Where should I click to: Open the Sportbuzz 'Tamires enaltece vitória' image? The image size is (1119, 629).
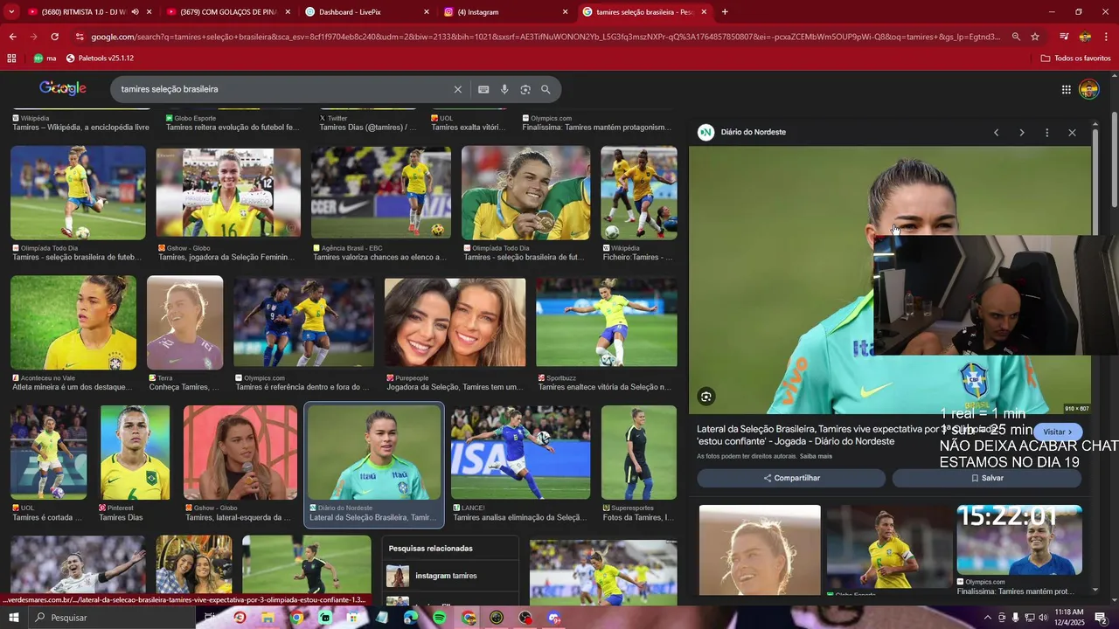[607, 322]
